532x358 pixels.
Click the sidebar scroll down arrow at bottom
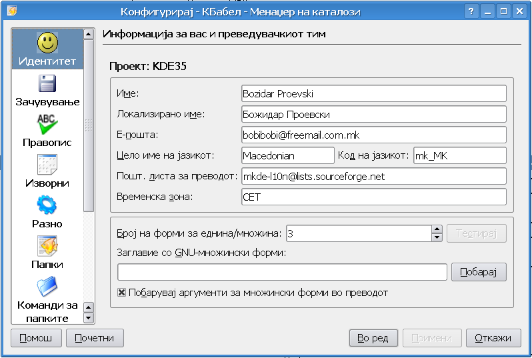pyautogui.click(x=88, y=318)
